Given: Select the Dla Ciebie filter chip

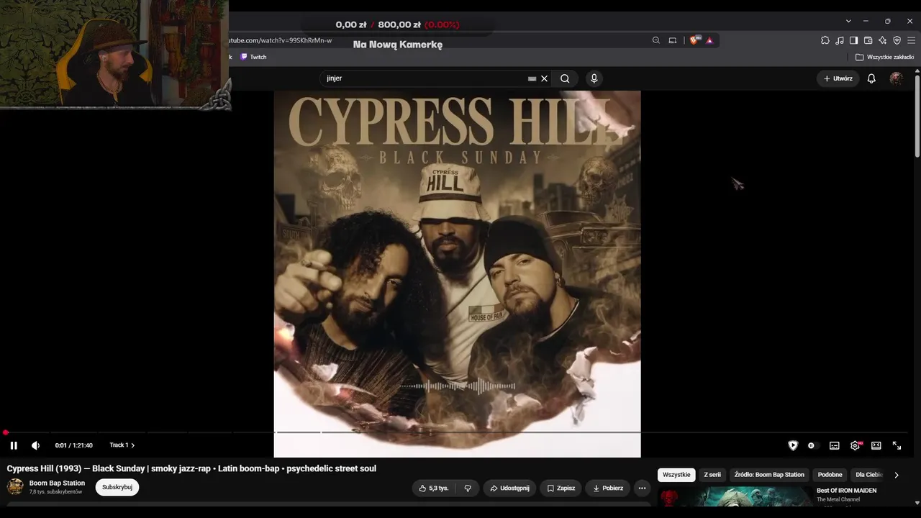Looking at the screenshot, I should [868, 475].
